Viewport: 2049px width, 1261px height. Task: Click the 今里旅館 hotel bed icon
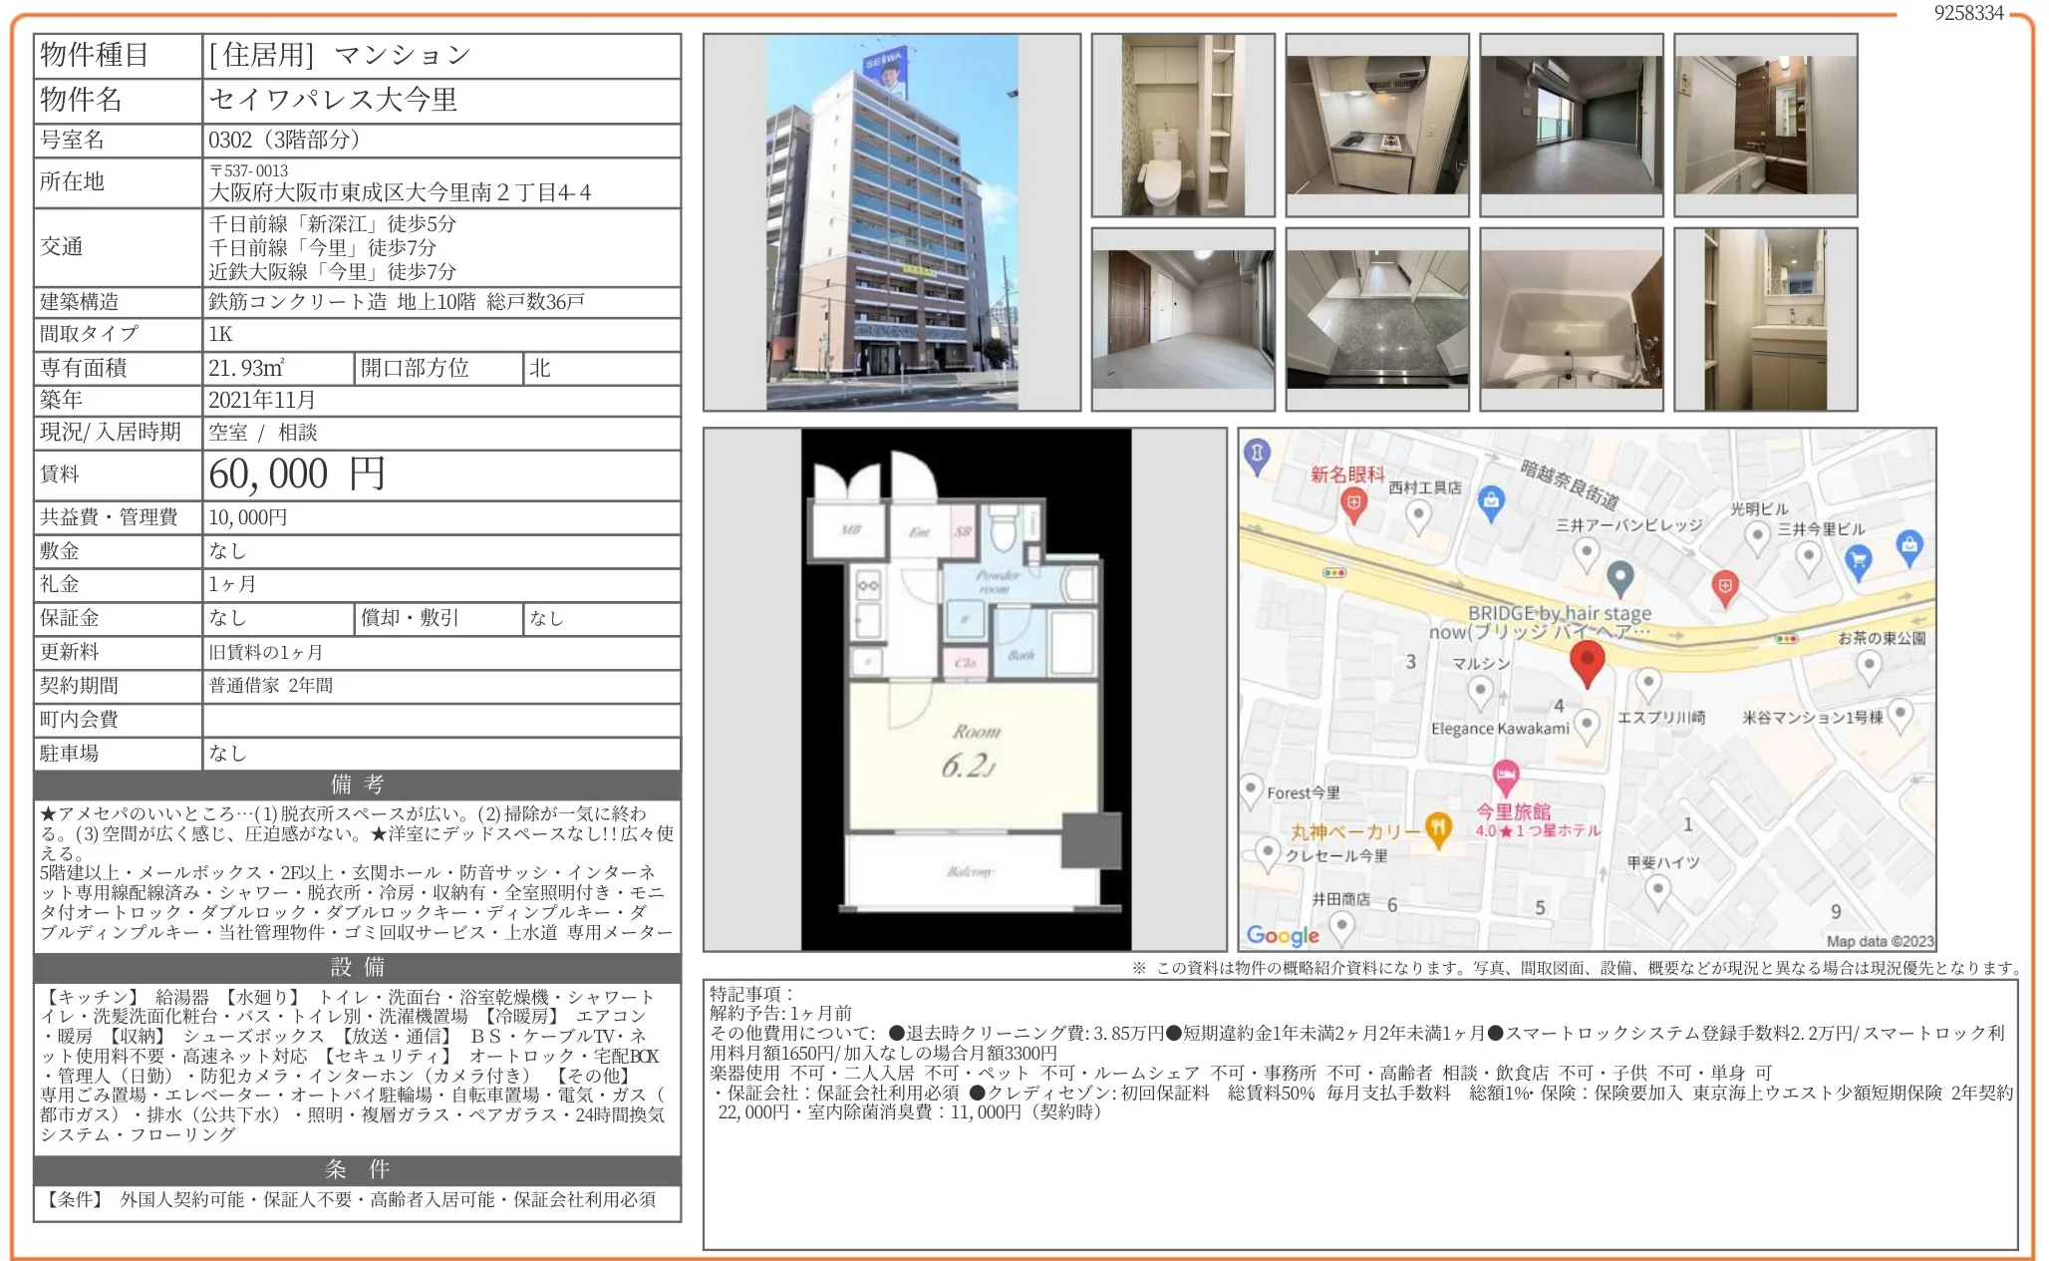pos(1505,775)
